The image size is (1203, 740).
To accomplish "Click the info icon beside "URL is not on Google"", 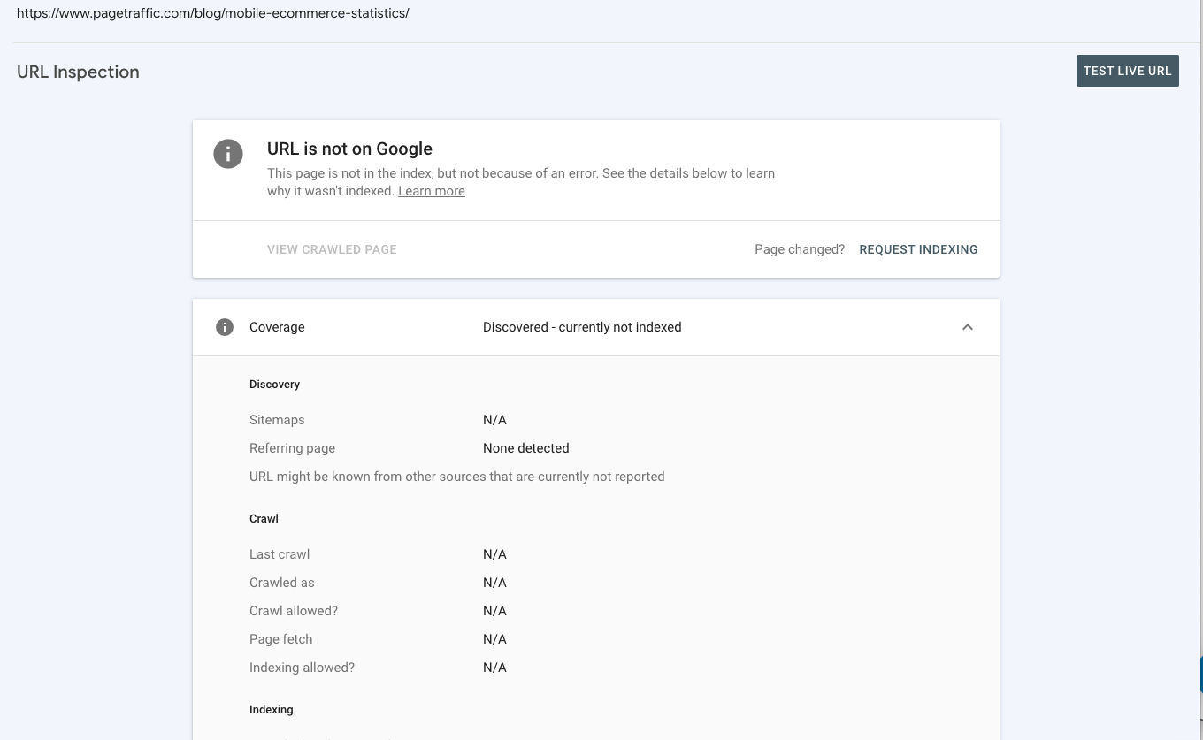I will (228, 153).
